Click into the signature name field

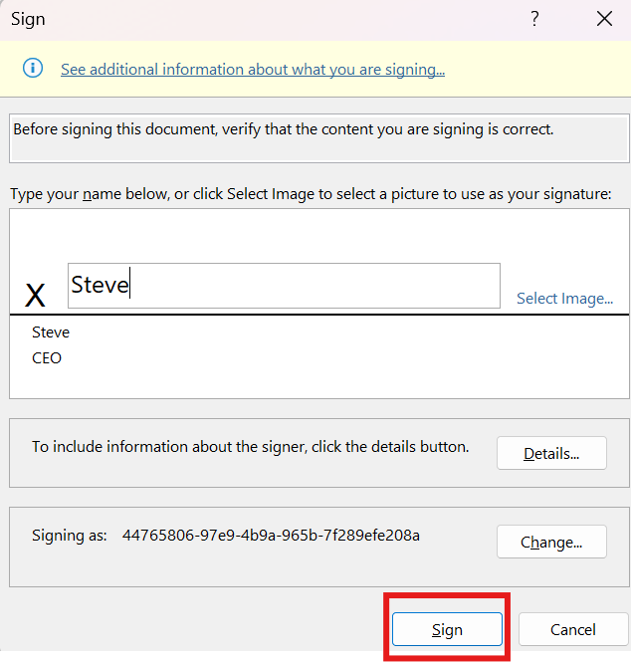[284, 286]
